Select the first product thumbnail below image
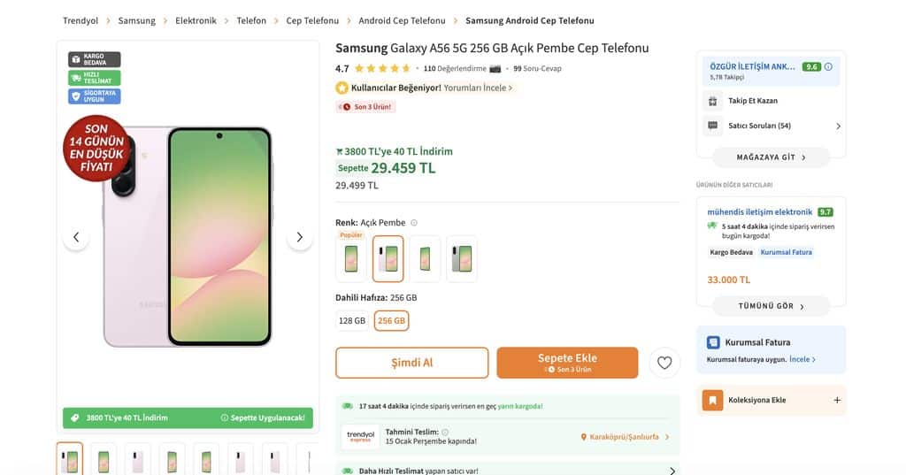Viewport: 906px width, 475px height. 70,460
